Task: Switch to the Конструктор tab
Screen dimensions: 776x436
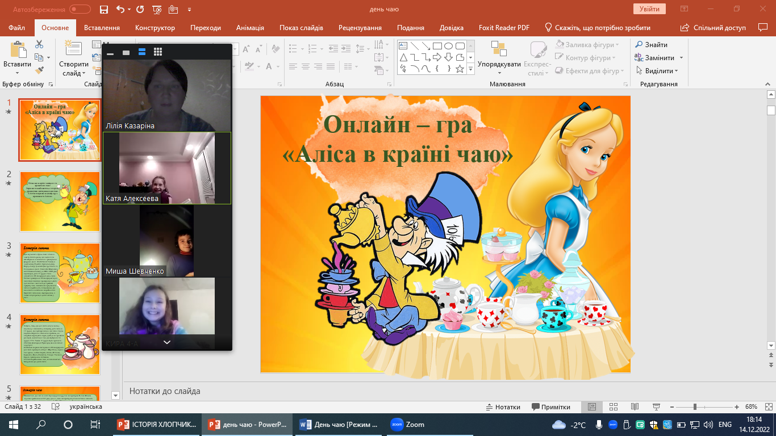Action: [155, 28]
